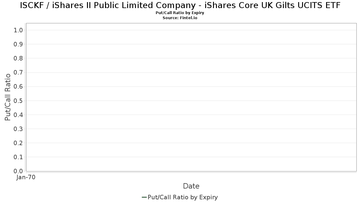Click the vertical Put/Call Ratio axis title
This screenshot has width=360, height=202.
click(x=8, y=97)
